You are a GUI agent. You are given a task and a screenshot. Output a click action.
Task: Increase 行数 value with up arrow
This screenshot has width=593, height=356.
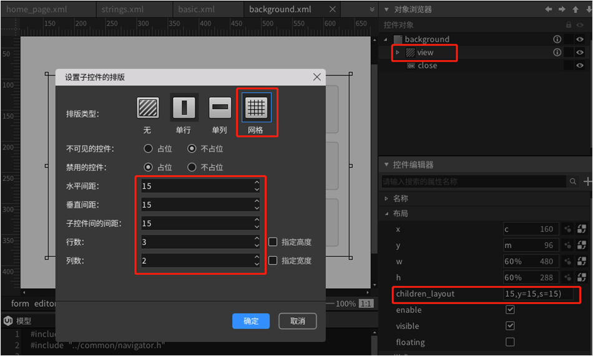[x=257, y=238]
